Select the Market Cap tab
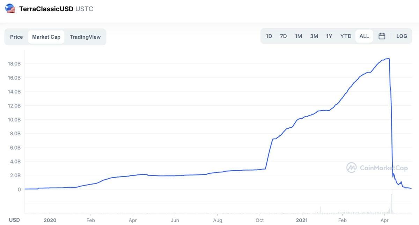This screenshot has height=225, width=419. click(46, 37)
